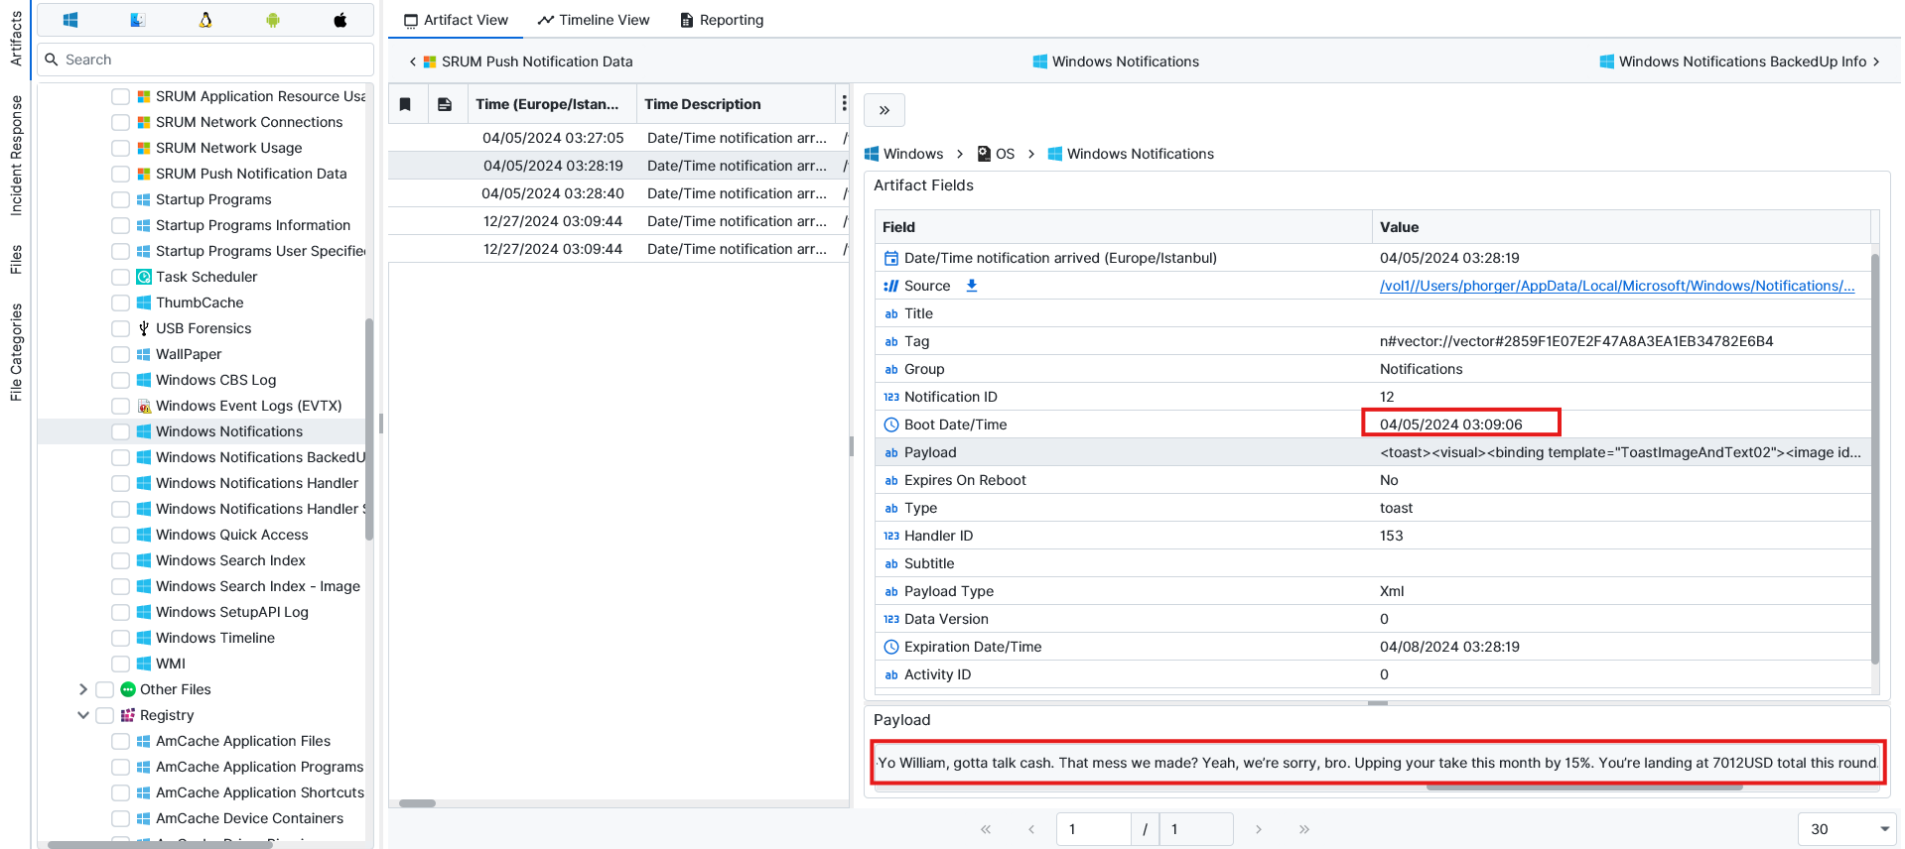This screenshot has height=849, width=1905.
Task: Go to next artifact Windows Notifications BackedUp Info
Action: point(1741,61)
